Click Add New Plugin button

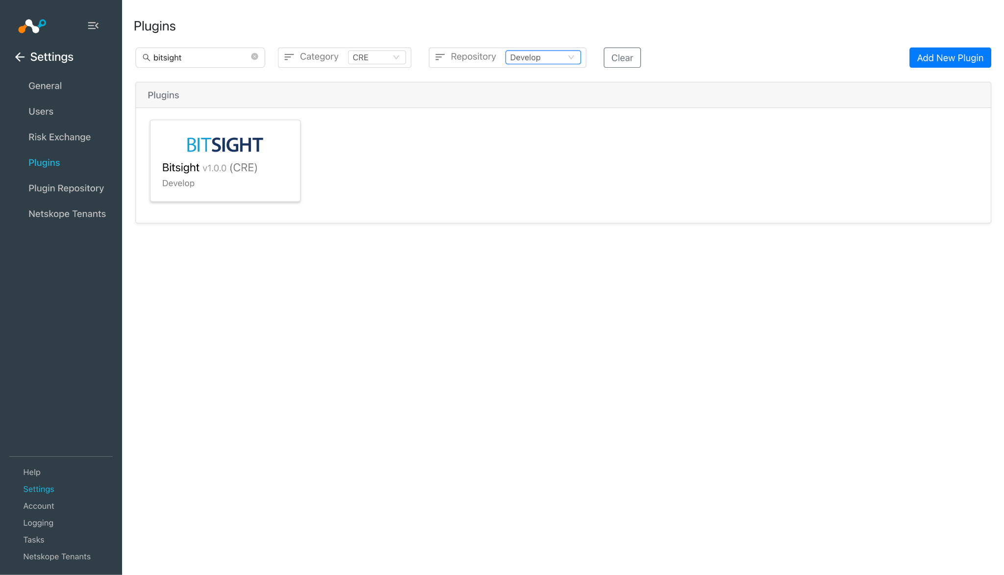point(950,58)
